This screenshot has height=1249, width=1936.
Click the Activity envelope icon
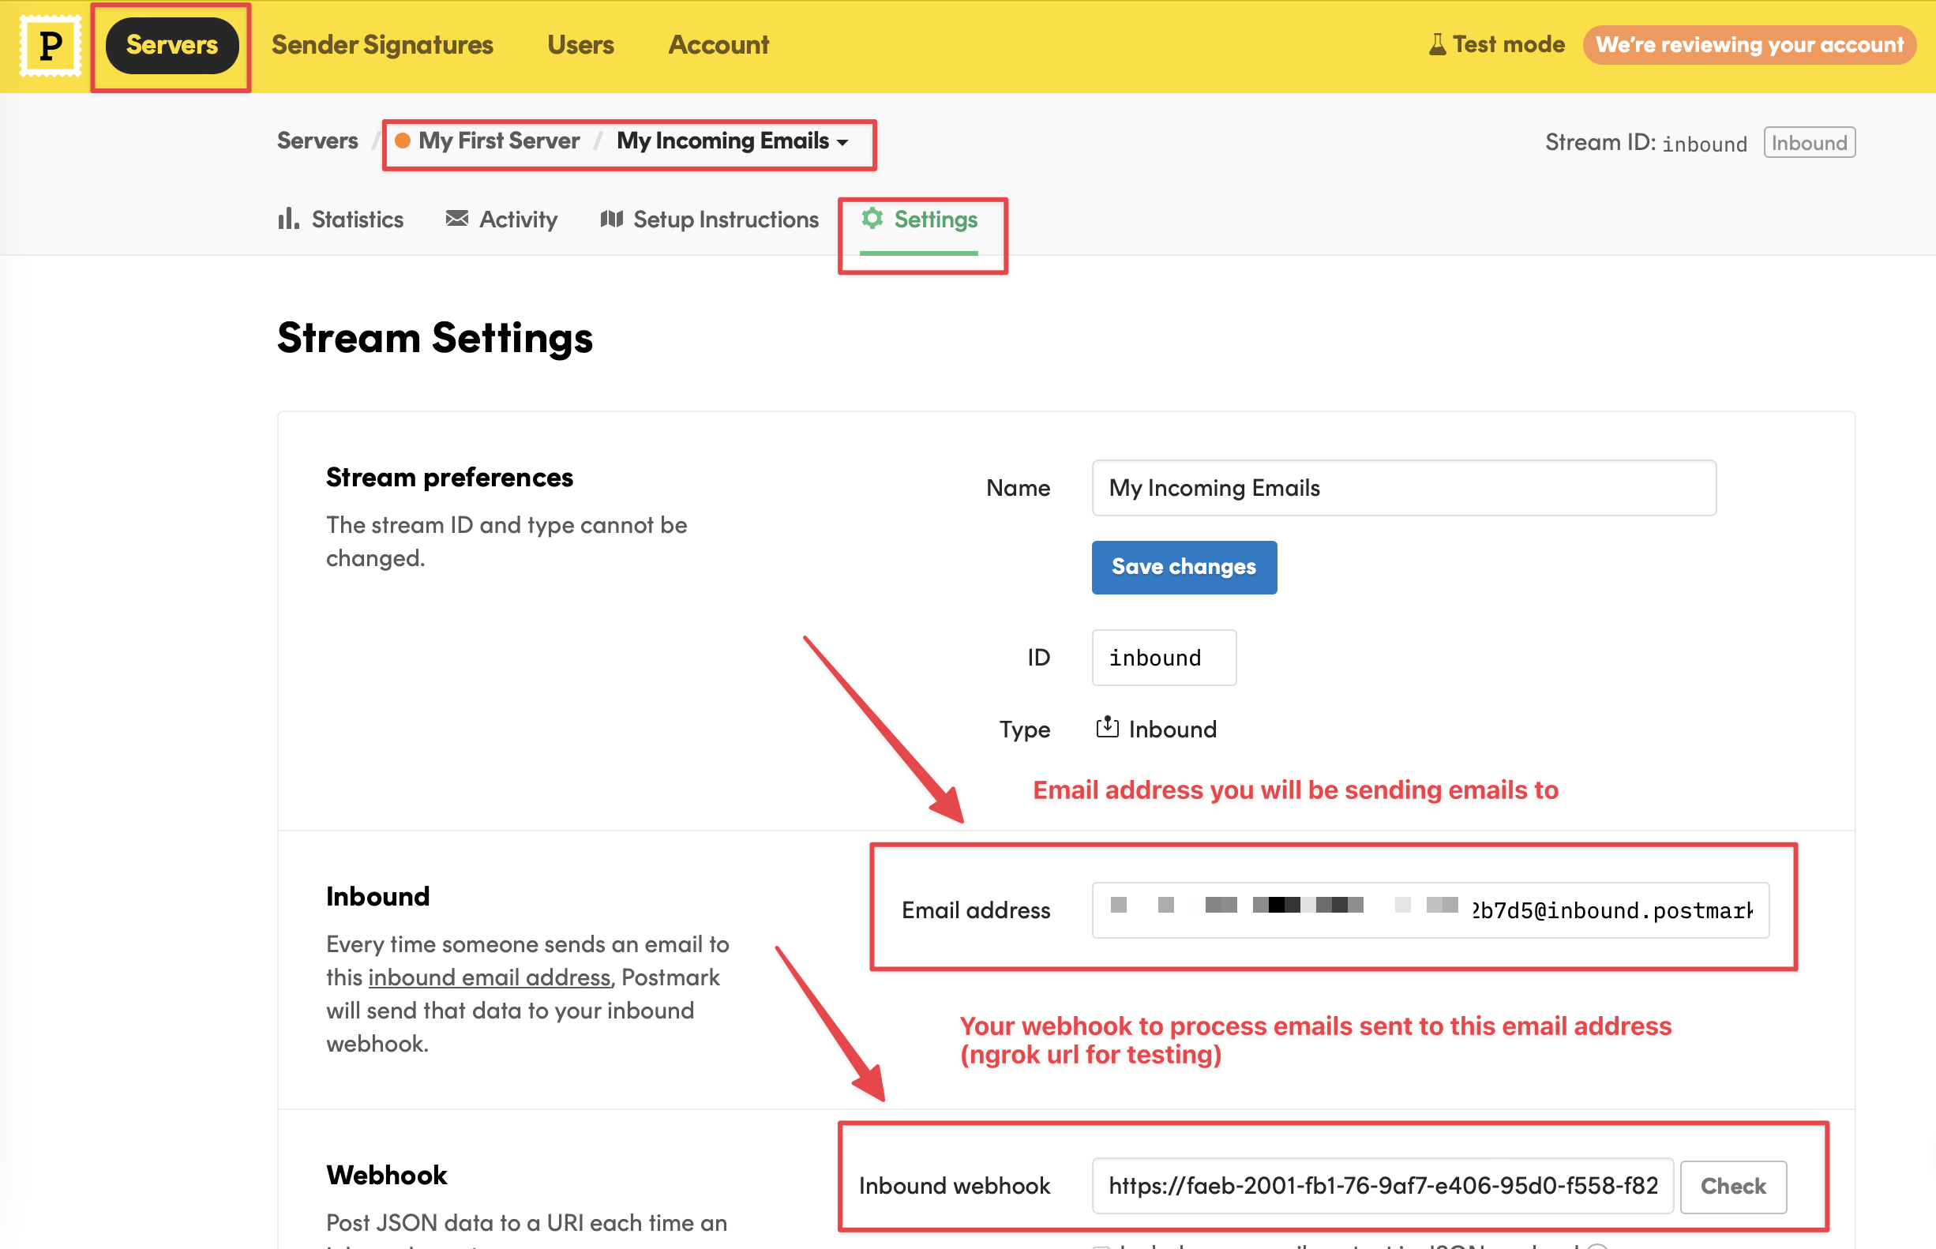click(457, 218)
